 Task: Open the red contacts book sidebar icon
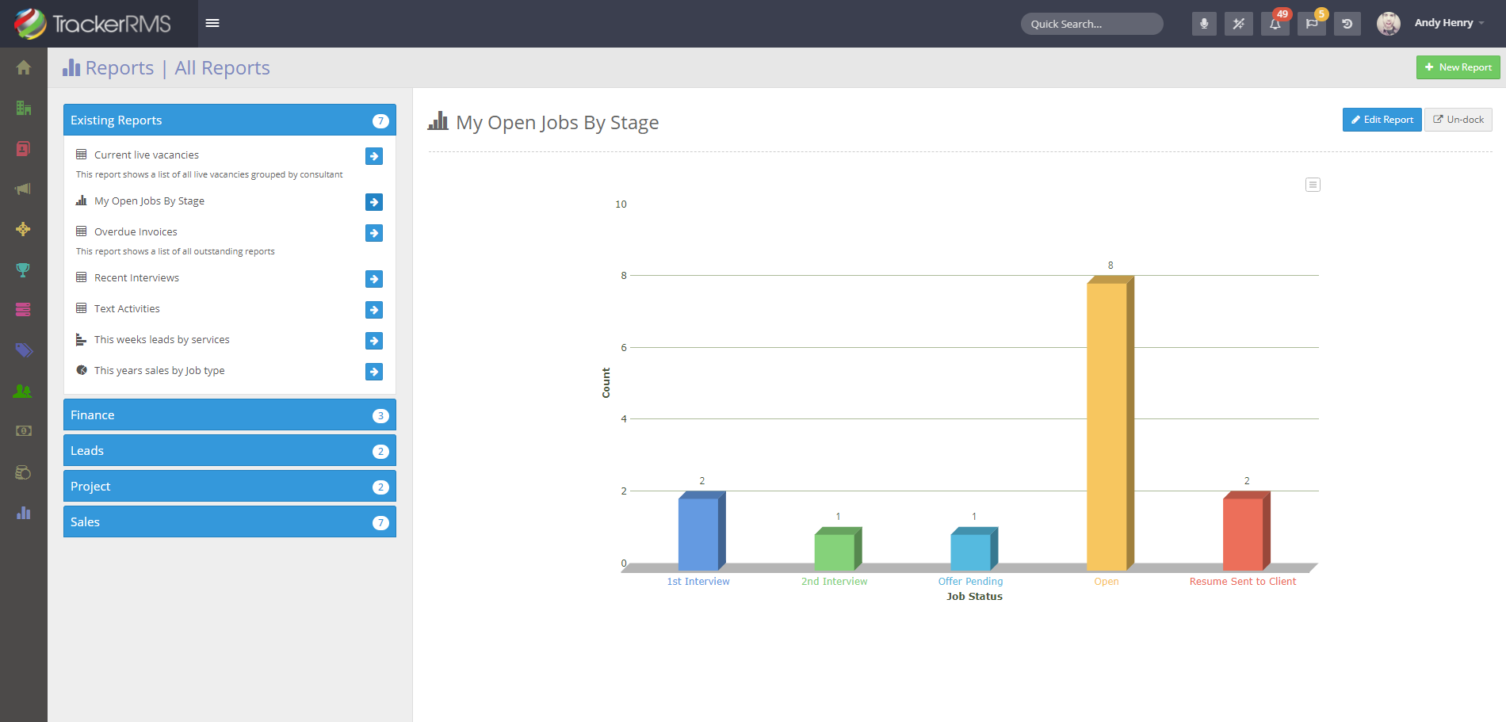(24, 149)
